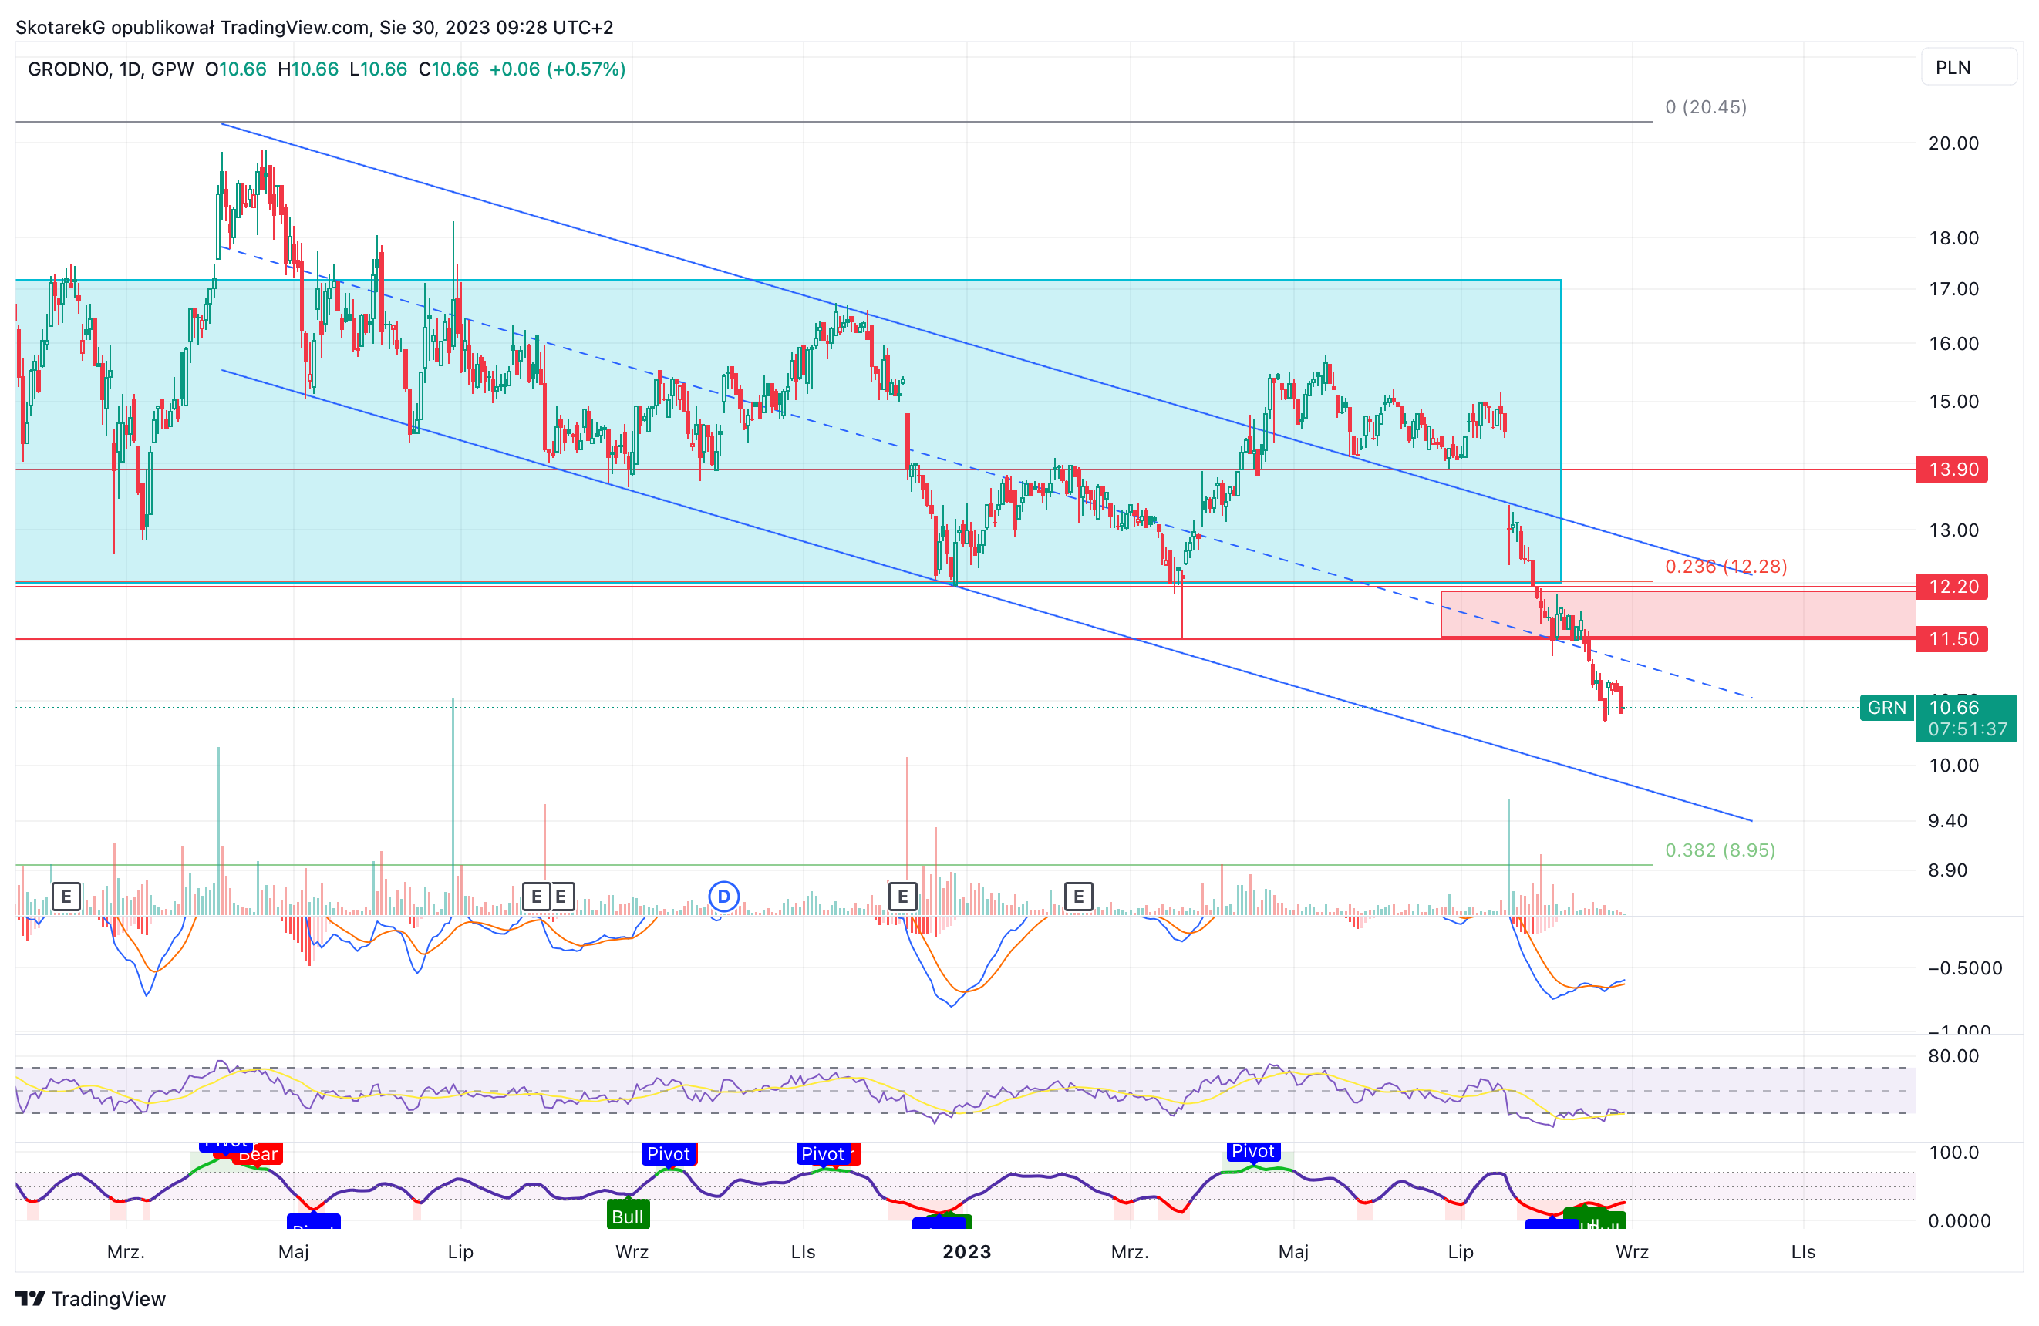Image resolution: width=2039 pixels, height=1326 pixels.
Task: Click the countdown timer 07:51:37
Action: pyautogui.click(x=1968, y=729)
